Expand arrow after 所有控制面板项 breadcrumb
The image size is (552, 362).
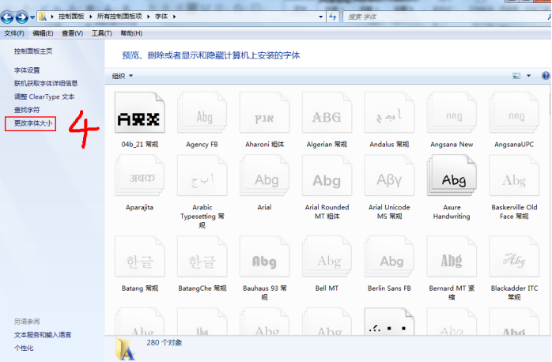148,17
